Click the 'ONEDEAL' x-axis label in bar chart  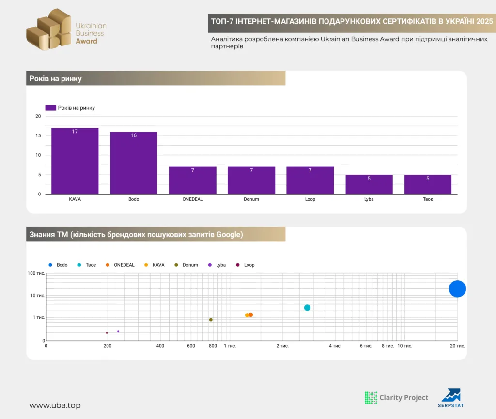point(193,199)
